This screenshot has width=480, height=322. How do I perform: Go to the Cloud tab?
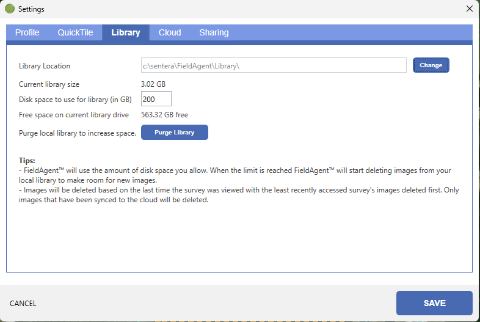170,33
